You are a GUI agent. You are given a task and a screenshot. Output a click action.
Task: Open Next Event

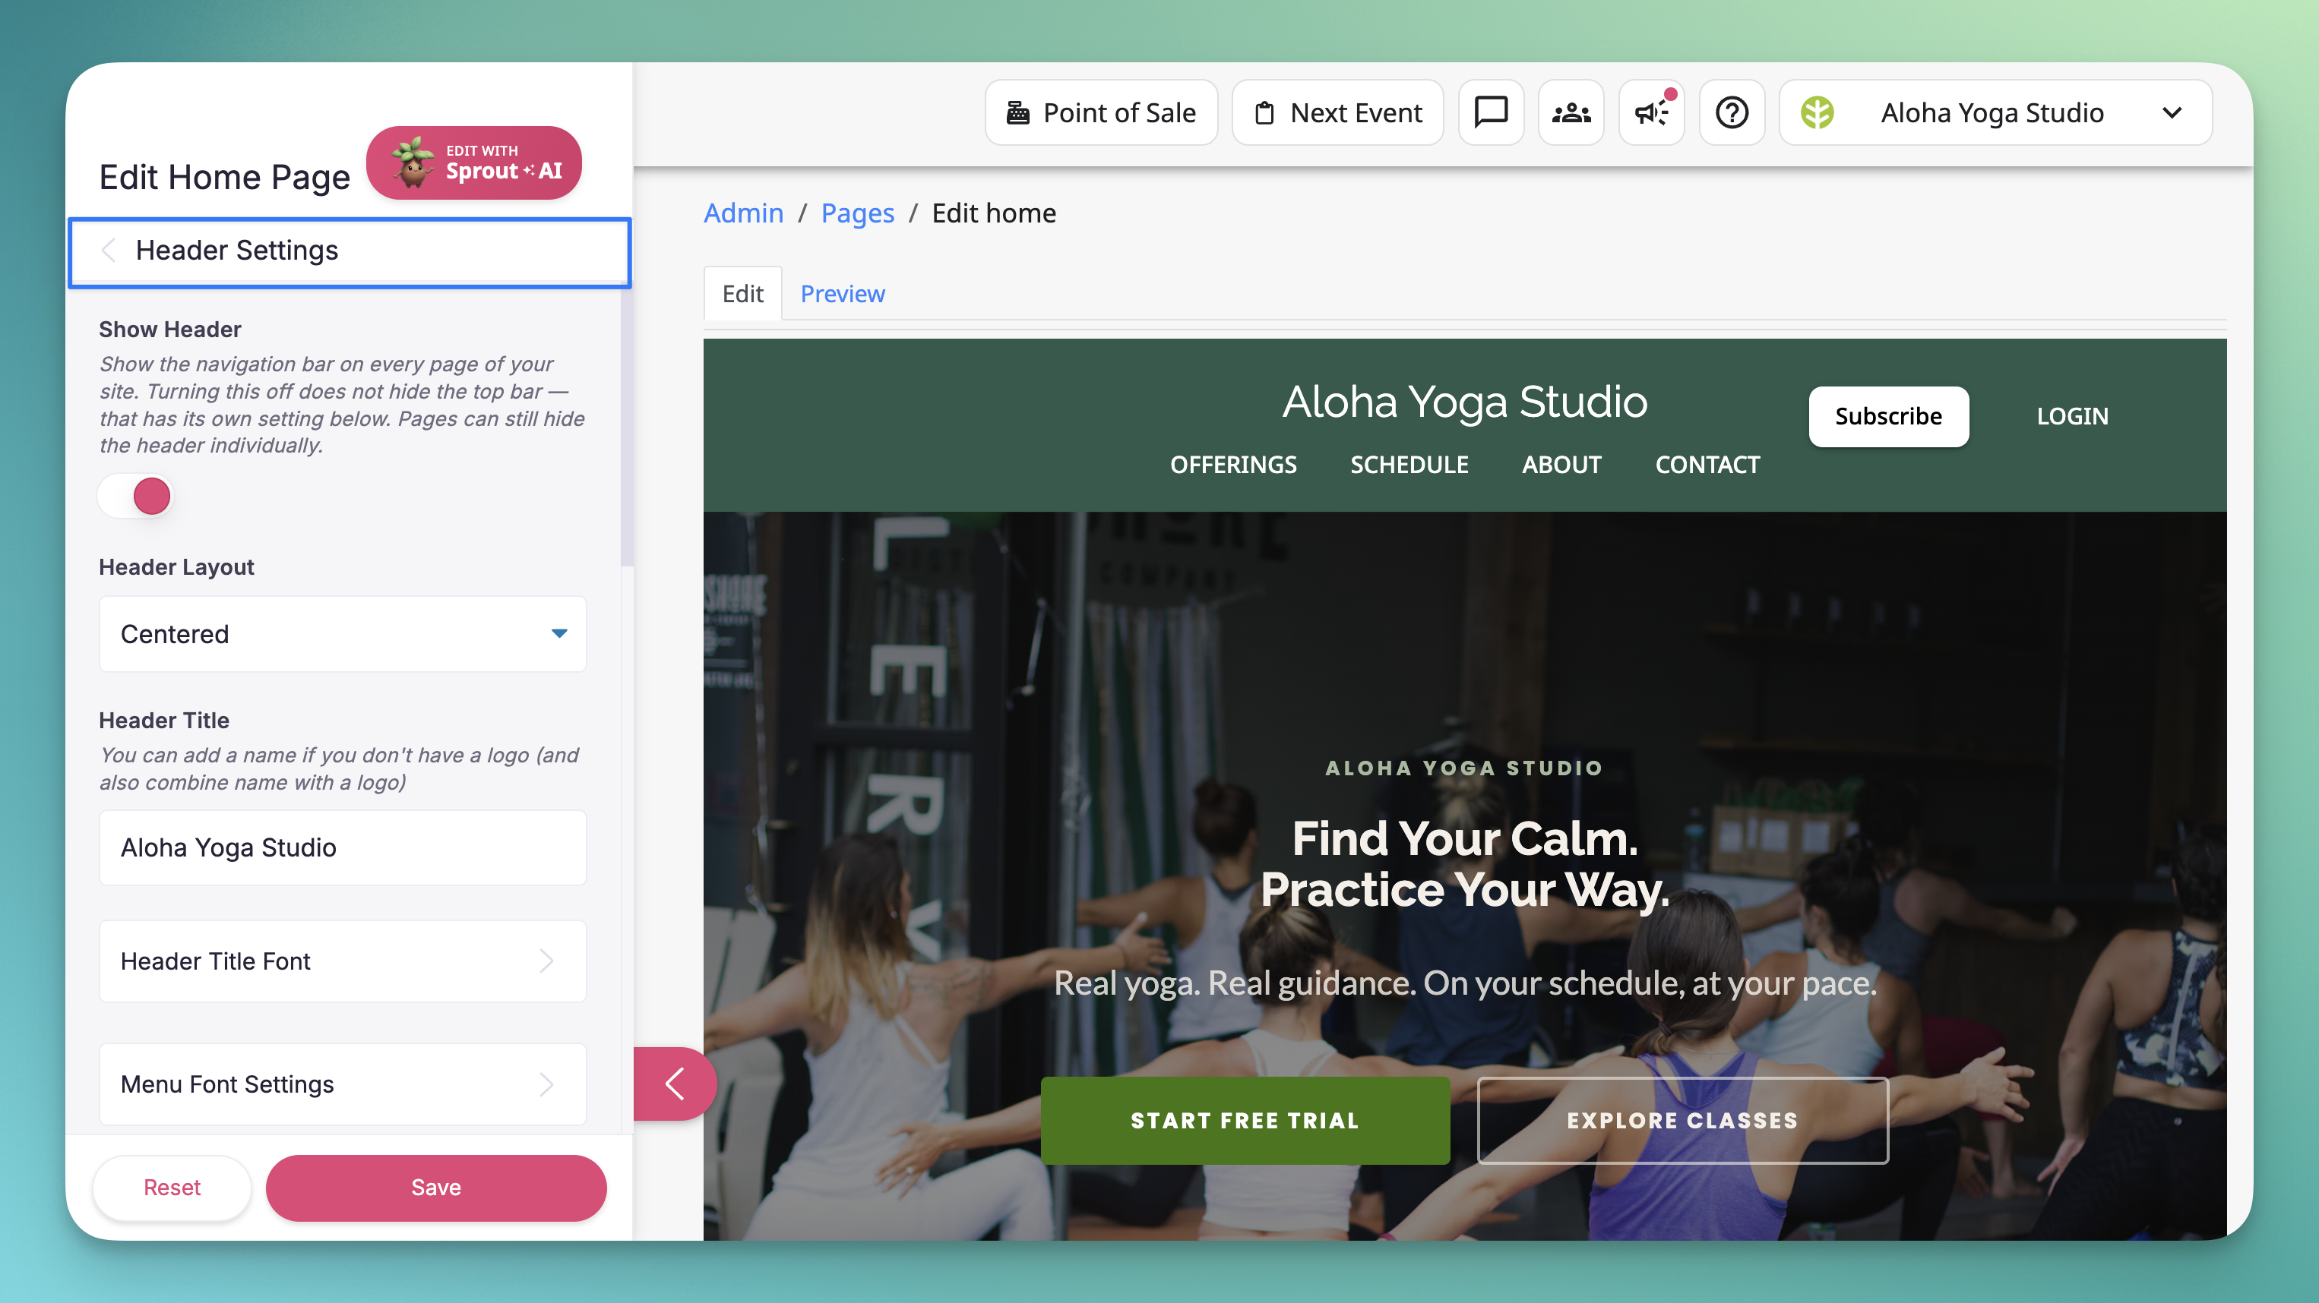click(x=1338, y=112)
